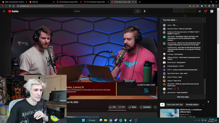Bookmark this page with star icon
The height and width of the screenshot is (123, 219).
(x=197, y=6)
